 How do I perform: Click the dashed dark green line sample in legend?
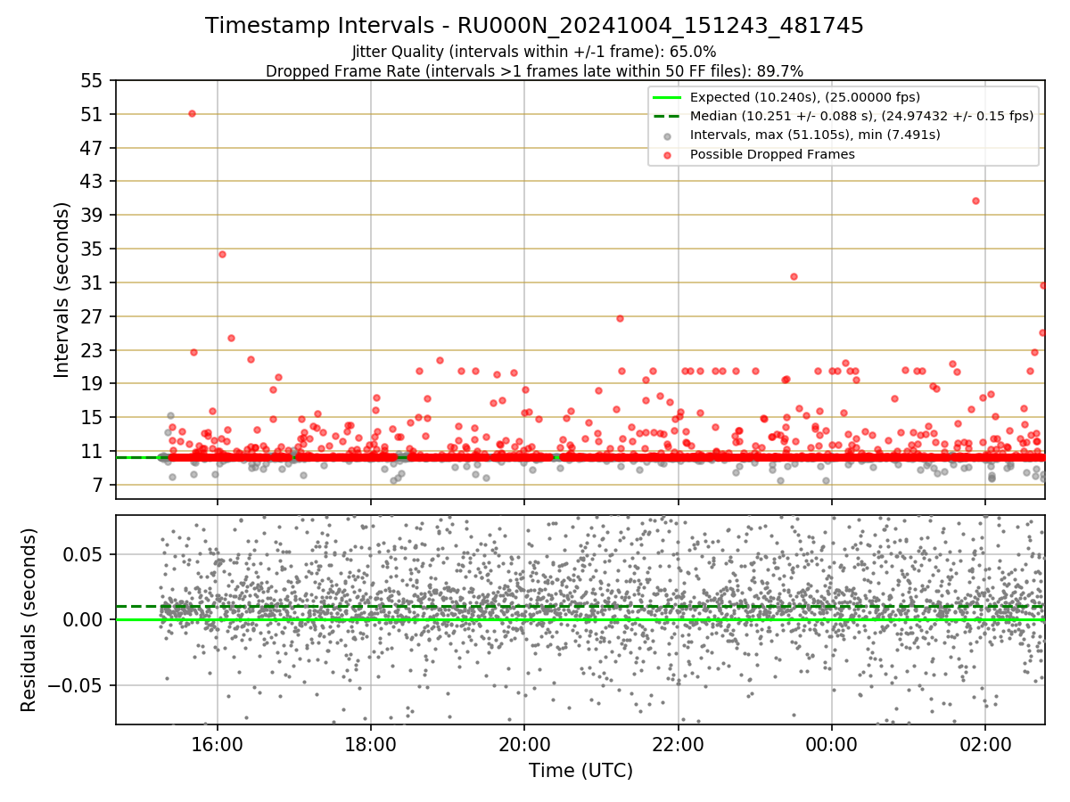pos(668,116)
